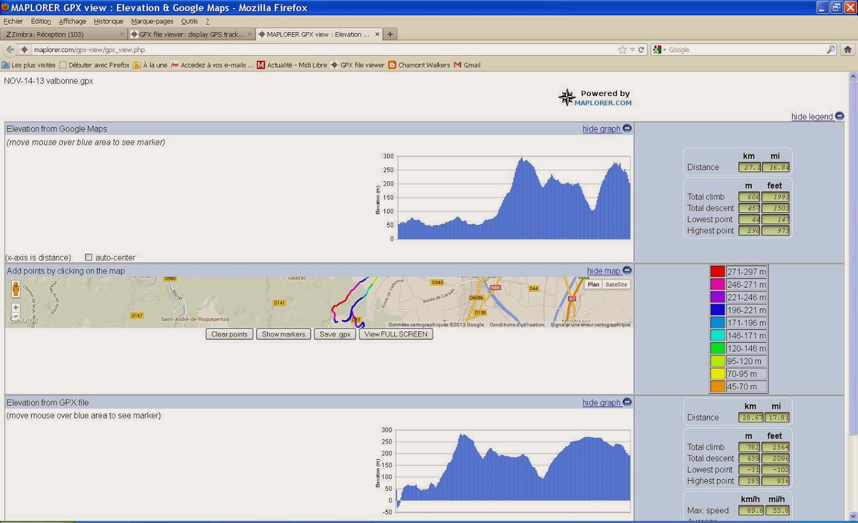This screenshot has width=858, height=523.
Task: Click blue 196-221 m legend swatch
Action: [718, 310]
